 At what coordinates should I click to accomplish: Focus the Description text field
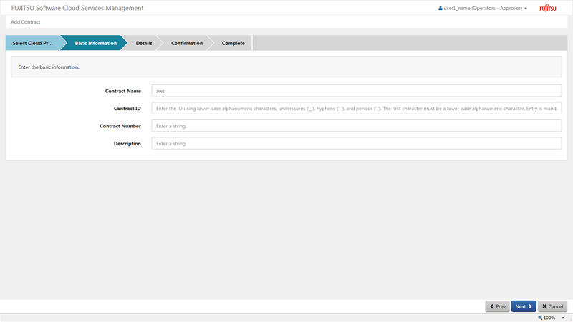coord(356,144)
